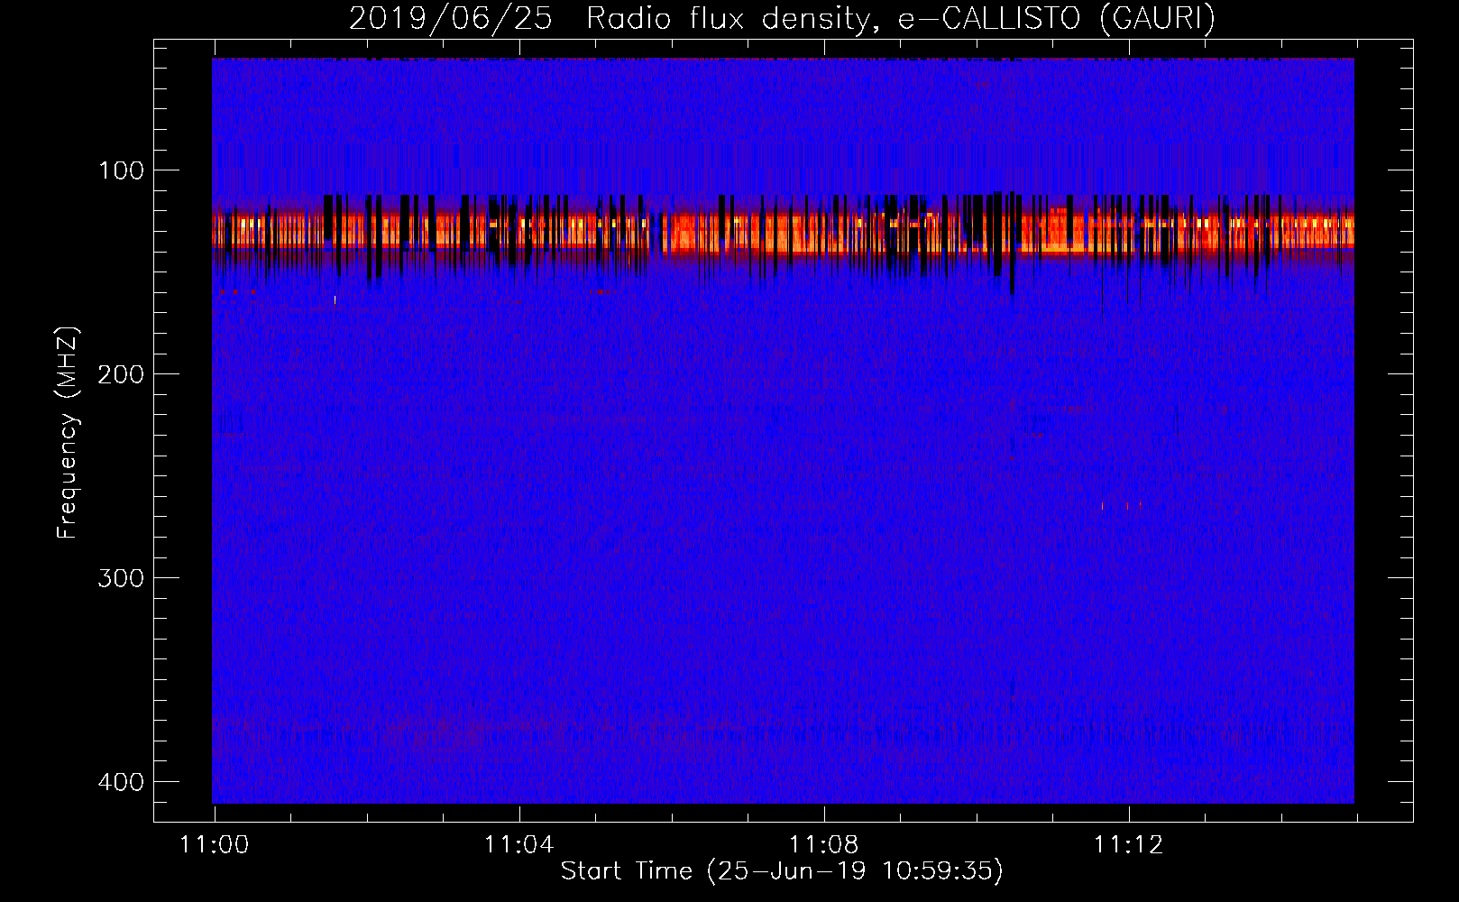The height and width of the screenshot is (902, 1459).
Task: Click the time axis label '11:00'
Action: pyautogui.click(x=215, y=845)
